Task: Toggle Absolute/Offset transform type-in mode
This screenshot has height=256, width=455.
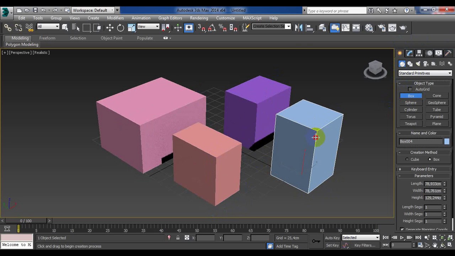Action: [187, 238]
